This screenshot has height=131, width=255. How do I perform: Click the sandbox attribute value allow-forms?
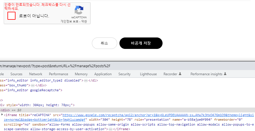tap(59, 124)
